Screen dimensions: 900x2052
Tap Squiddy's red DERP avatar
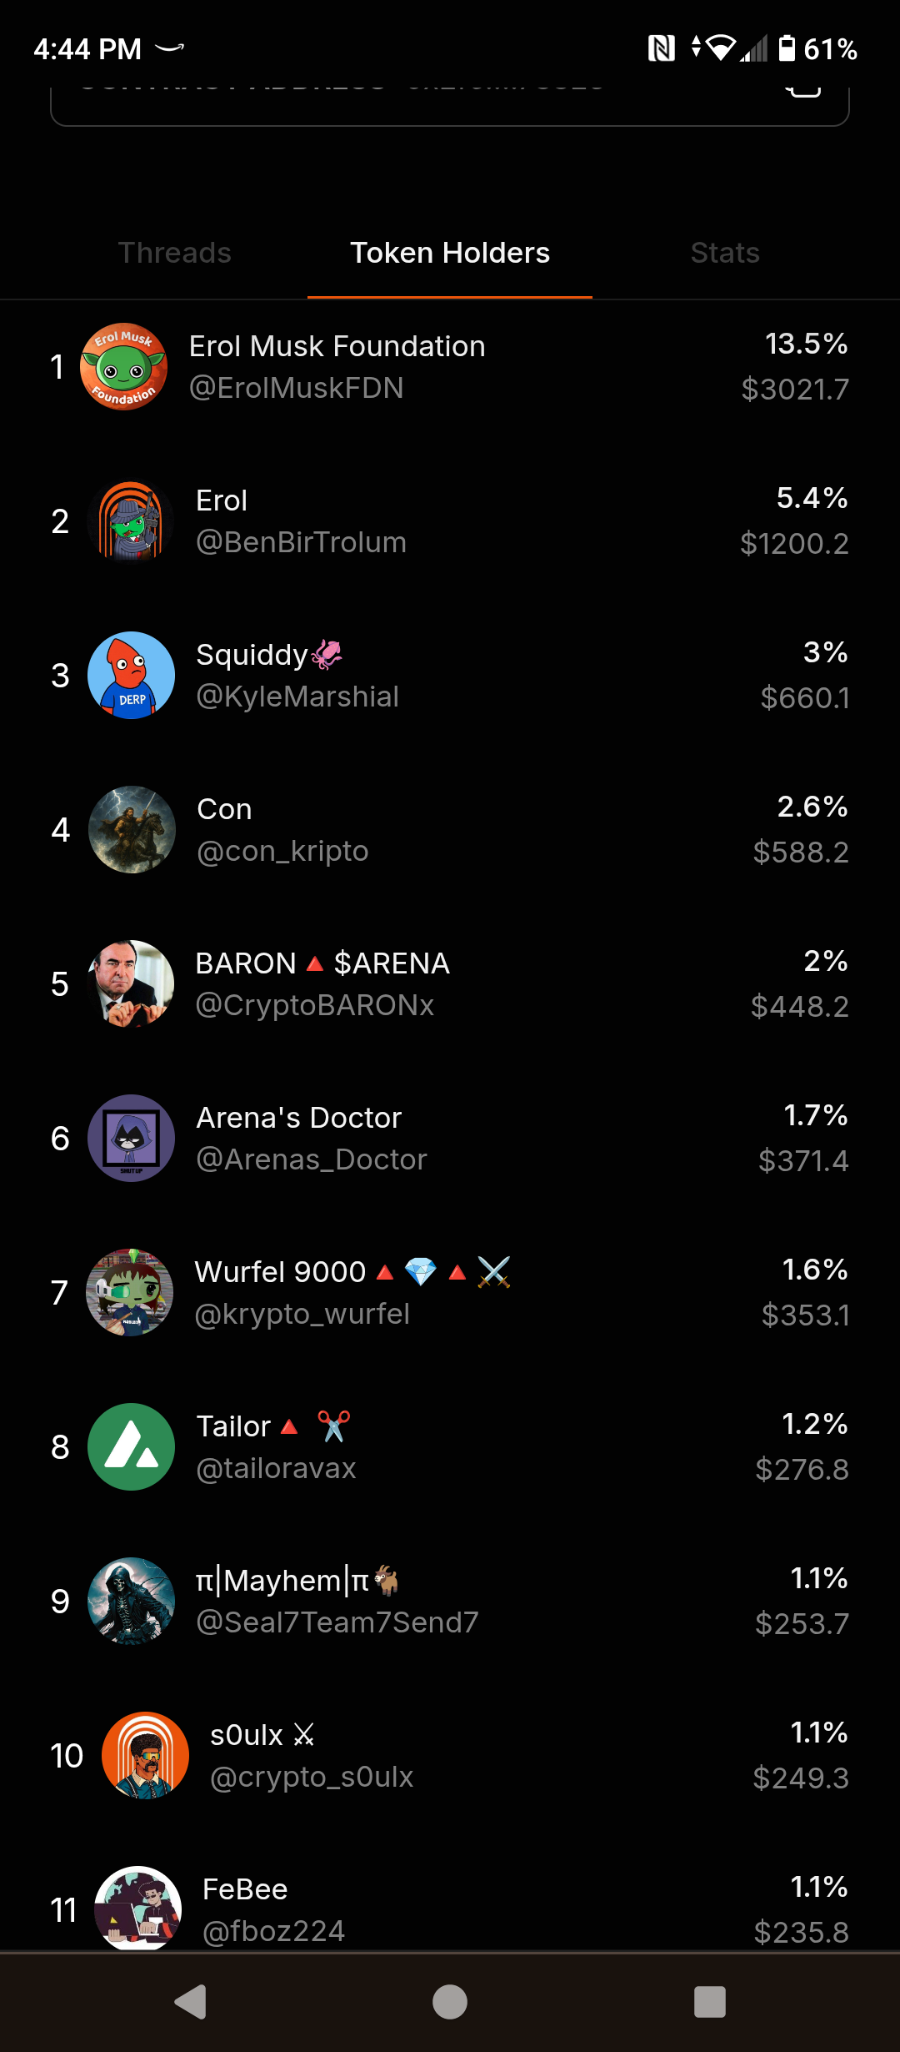pyautogui.click(x=131, y=676)
